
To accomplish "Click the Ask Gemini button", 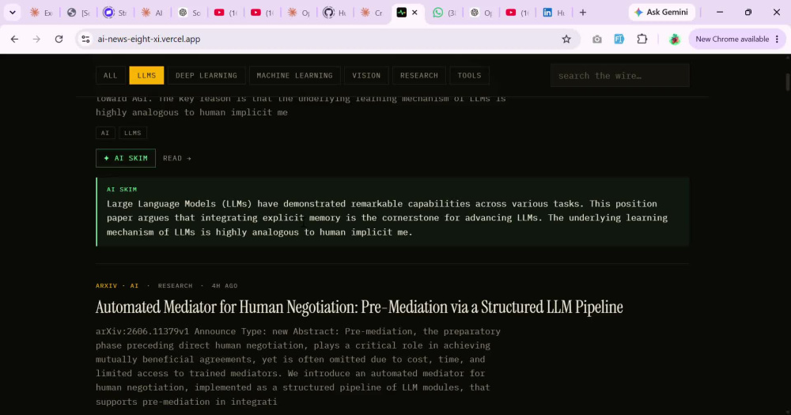I will [x=661, y=12].
